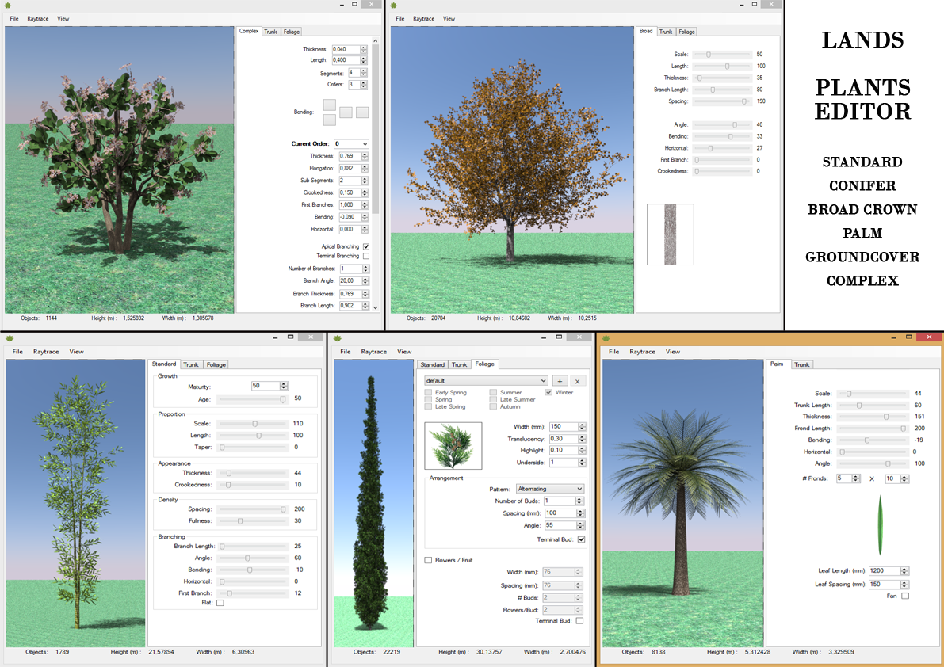Viewport: 944px width, 667px height.
Task: Click the Leaf Spacing field showing 150
Action: pos(884,584)
